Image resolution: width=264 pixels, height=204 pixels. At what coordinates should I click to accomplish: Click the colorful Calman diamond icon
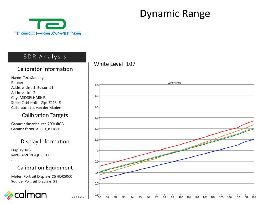pos(8,195)
